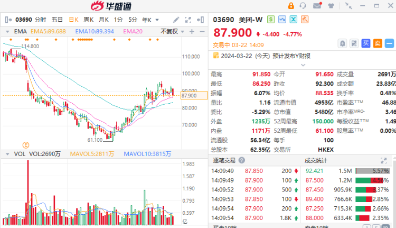Click the blue 买 buy button
The image size is (396, 228).
(x=366, y=43)
